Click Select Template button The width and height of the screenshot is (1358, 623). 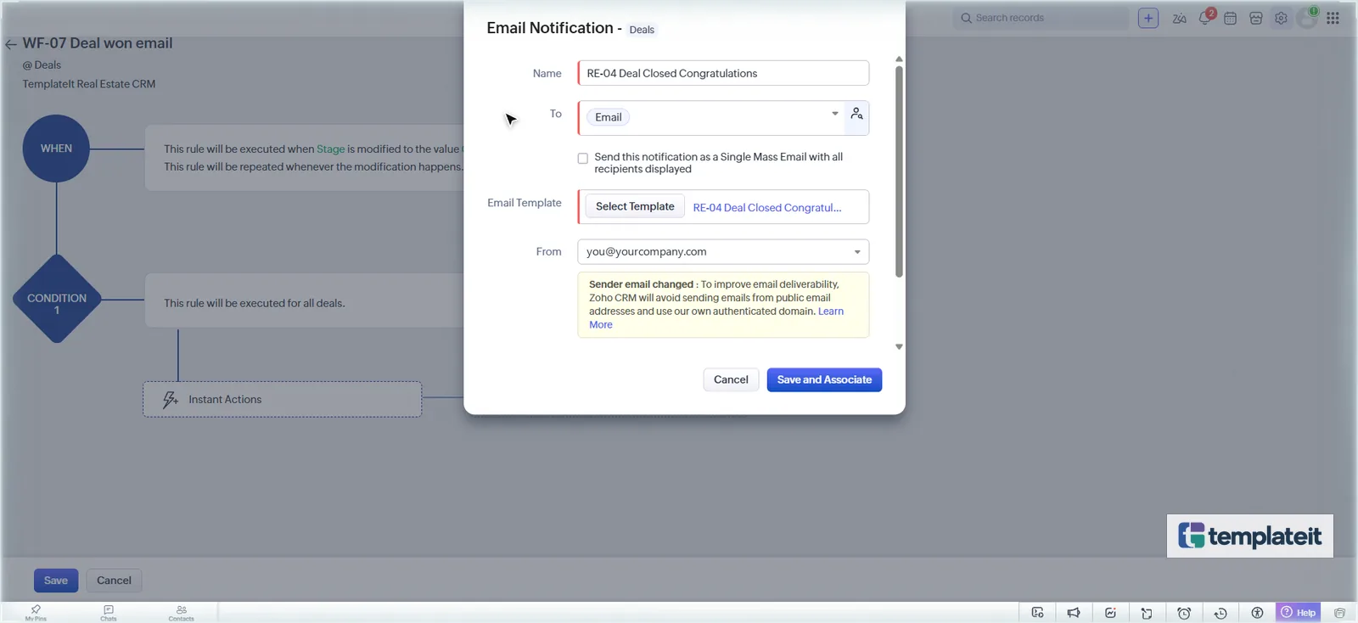pyautogui.click(x=635, y=206)
